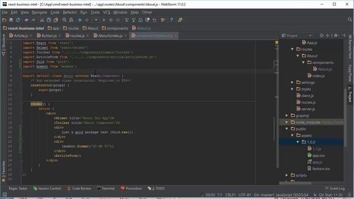354x199 pixels.
Task: Switch to the Button.js editor tab
Action: pos(49,35)
